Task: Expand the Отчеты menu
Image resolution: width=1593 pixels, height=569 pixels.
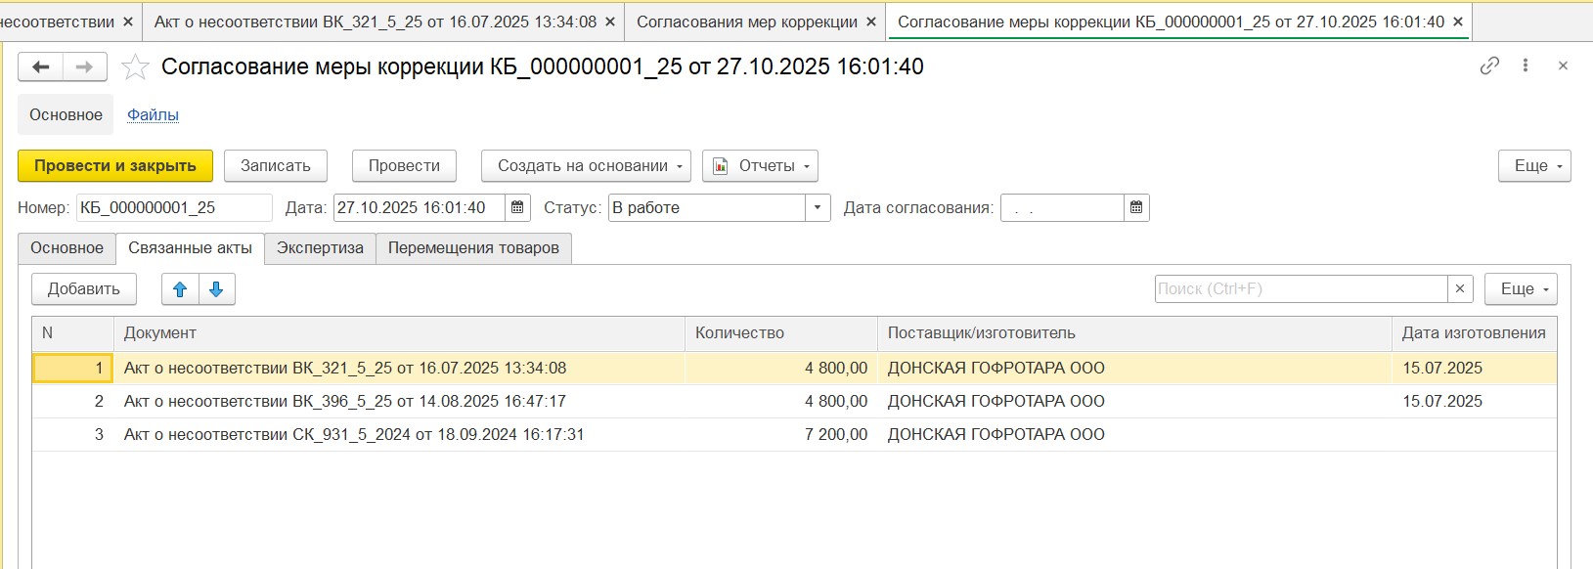Action: (760, 166)
